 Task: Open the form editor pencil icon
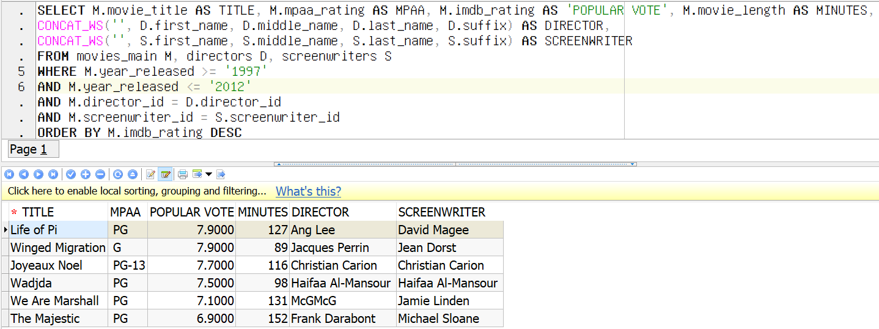151,174
